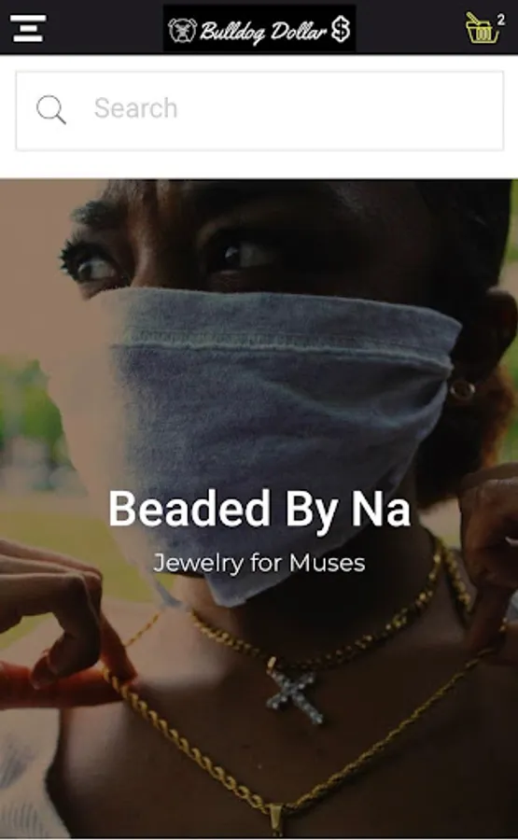The width and height of the screenshot is (518, 840).
Task: Open the shopping basket icon
Action: (x=482, y=28)
